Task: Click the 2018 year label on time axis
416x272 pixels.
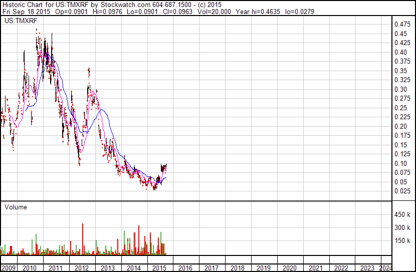Action: (237, 268)
